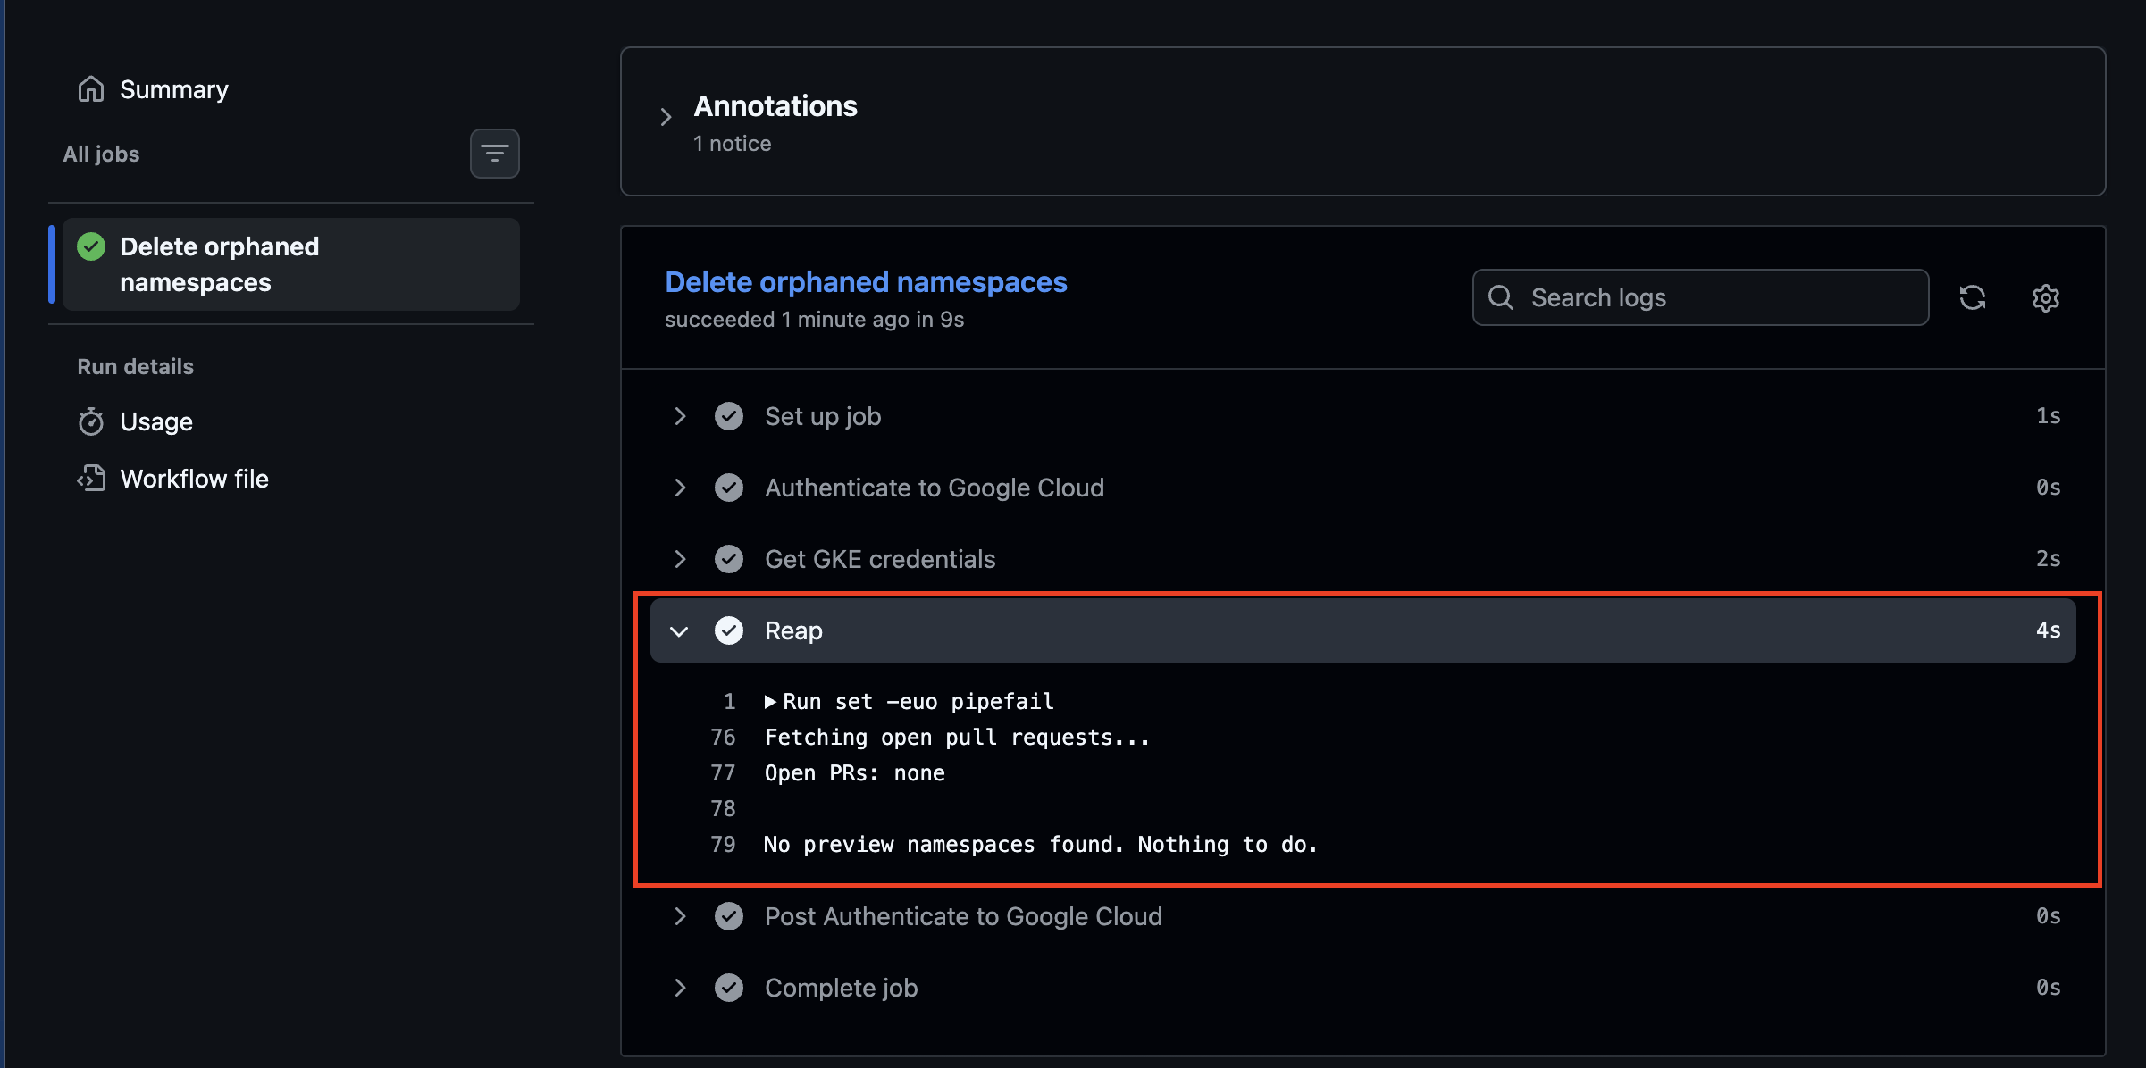Viewport: 2146px width, 1068px height.
Task: Expand the Annotations section chevron
Action: (x=666, y=117)
